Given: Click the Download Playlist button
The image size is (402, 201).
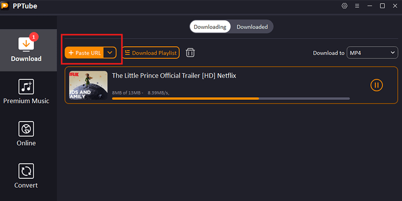Looking at the screenshot, I should pos(150,53).
